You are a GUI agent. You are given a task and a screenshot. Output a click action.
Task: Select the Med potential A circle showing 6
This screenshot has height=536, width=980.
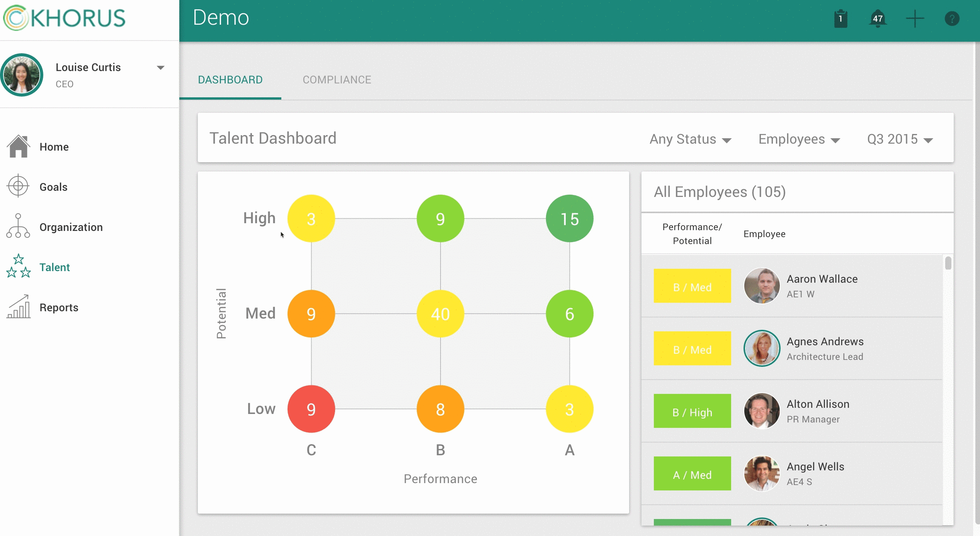click(569, 314)
